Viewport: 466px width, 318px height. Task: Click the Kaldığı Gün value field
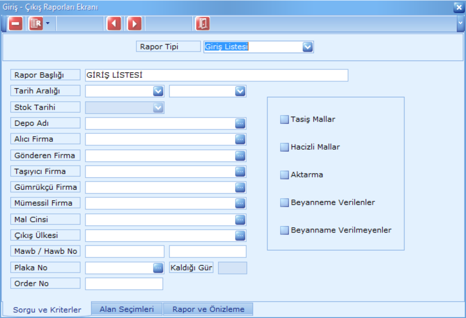[x=232, y=268]
